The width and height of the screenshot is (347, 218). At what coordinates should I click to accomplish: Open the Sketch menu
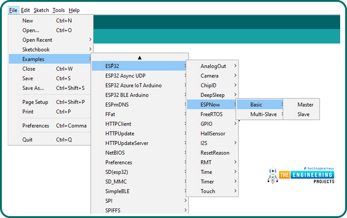click(41, 10)
